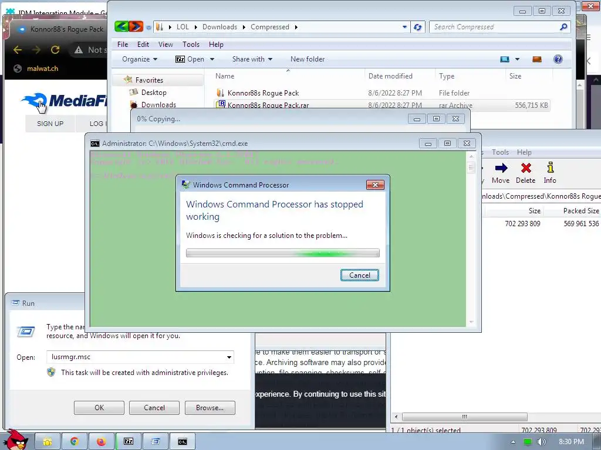This screenshot has width=601, height=450.
Task: Open the 7-Zip Help menu
Action: tap(524, 152)
